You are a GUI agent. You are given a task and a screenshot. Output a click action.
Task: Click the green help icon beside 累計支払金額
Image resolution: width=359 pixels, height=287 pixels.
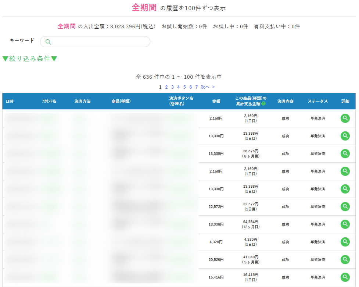(x=263, y=104)
